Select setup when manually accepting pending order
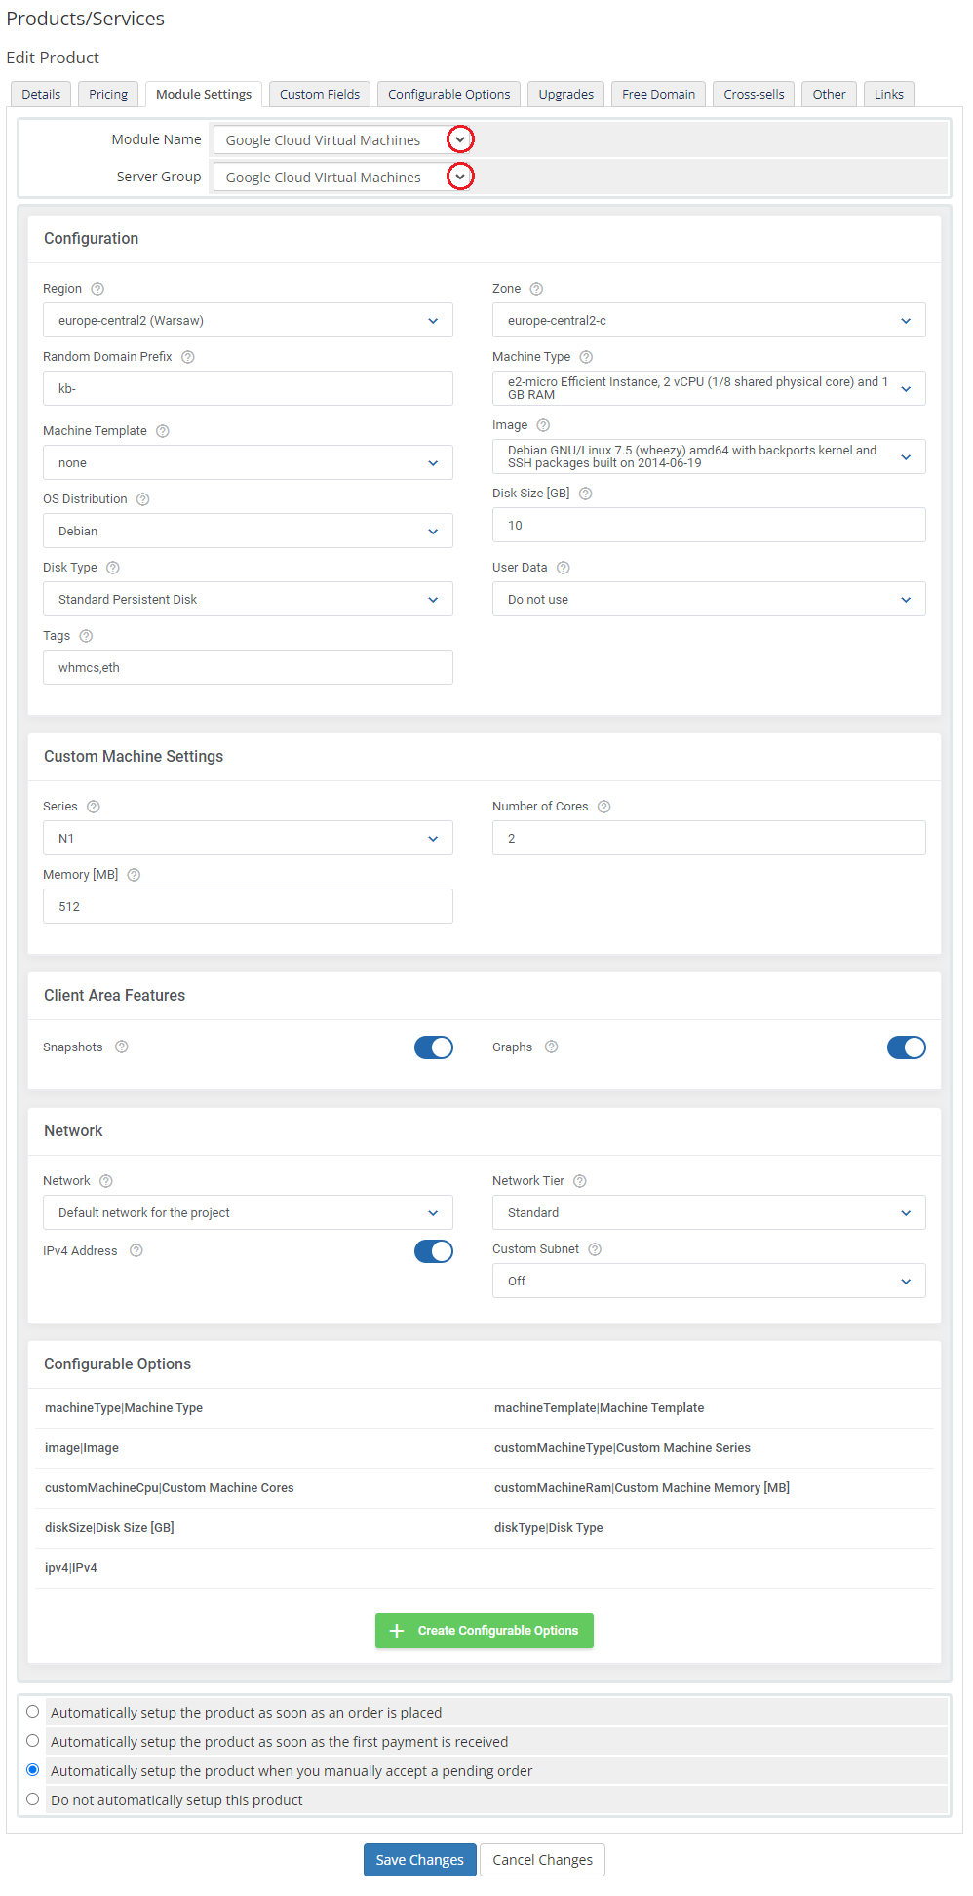This screenshot has height=1896, width=973. 33,1770
